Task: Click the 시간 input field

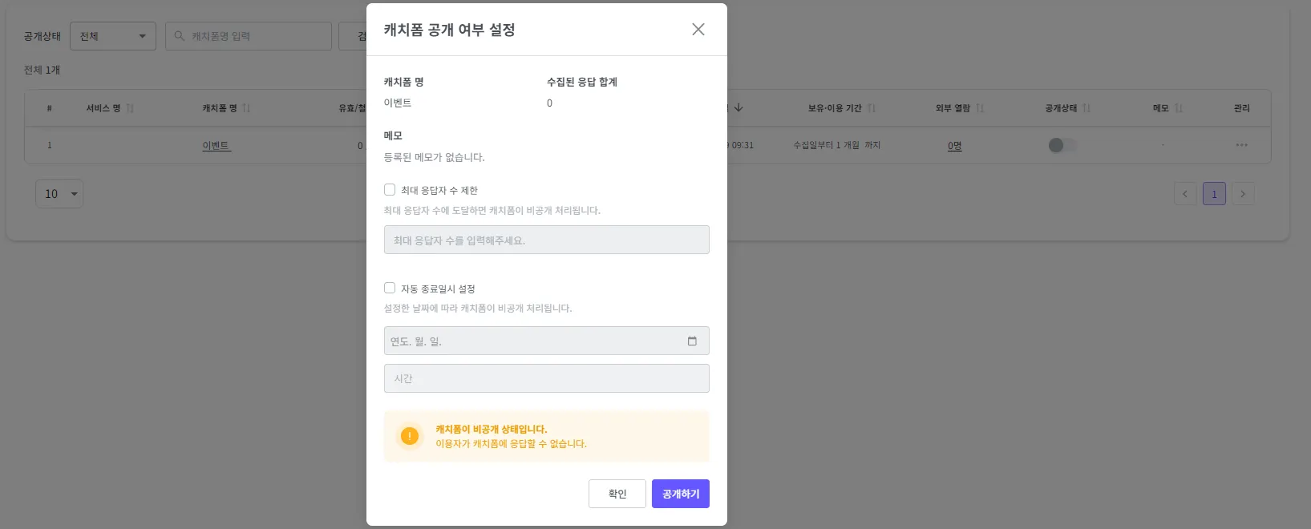Action: [546, 378]
